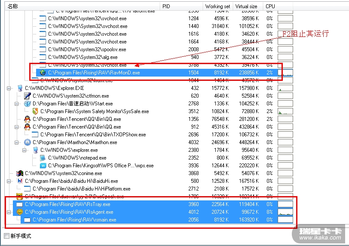Click icon of svchost.exe PID 1616
This screenshot has height=246, width=349.
tap(43, 34)
